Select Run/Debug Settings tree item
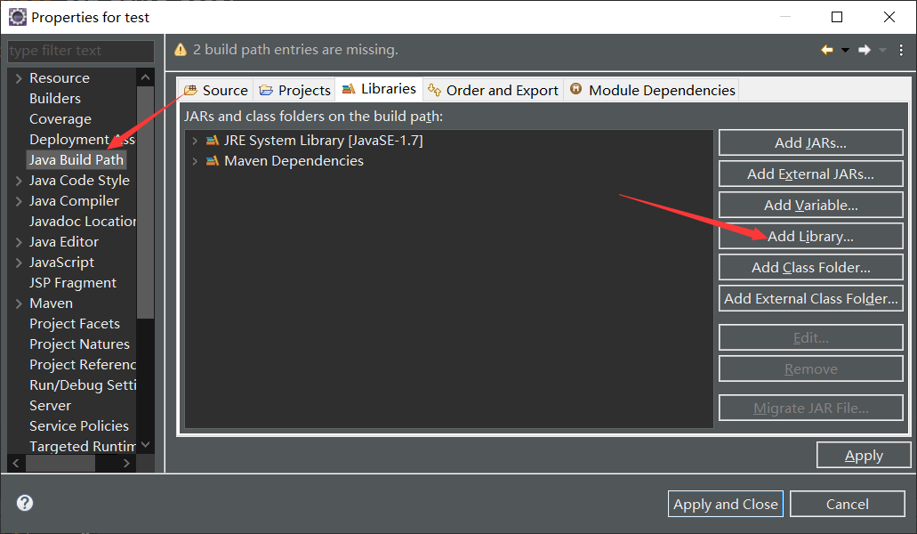 82,384
